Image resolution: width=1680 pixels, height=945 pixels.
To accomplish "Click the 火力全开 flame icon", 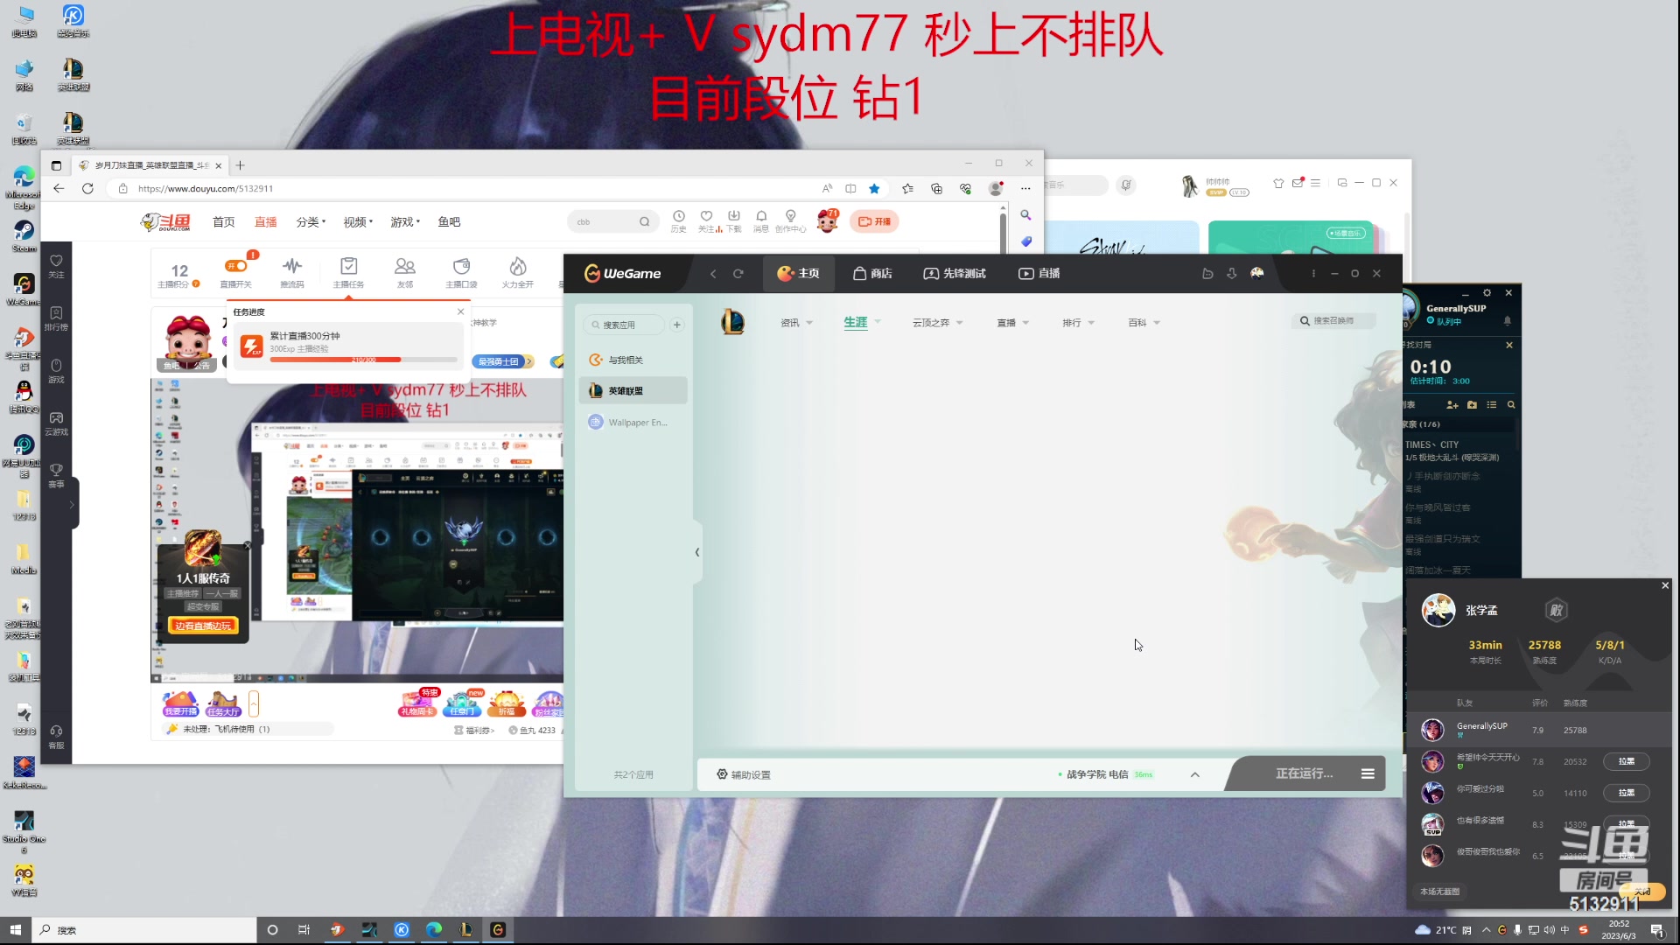I will tap(517, 266).
